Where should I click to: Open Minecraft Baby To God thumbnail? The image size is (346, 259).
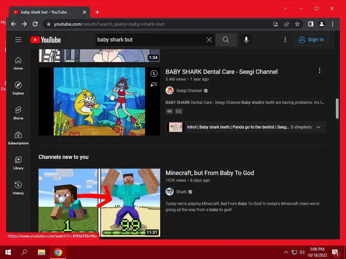(x=99, y=203)
